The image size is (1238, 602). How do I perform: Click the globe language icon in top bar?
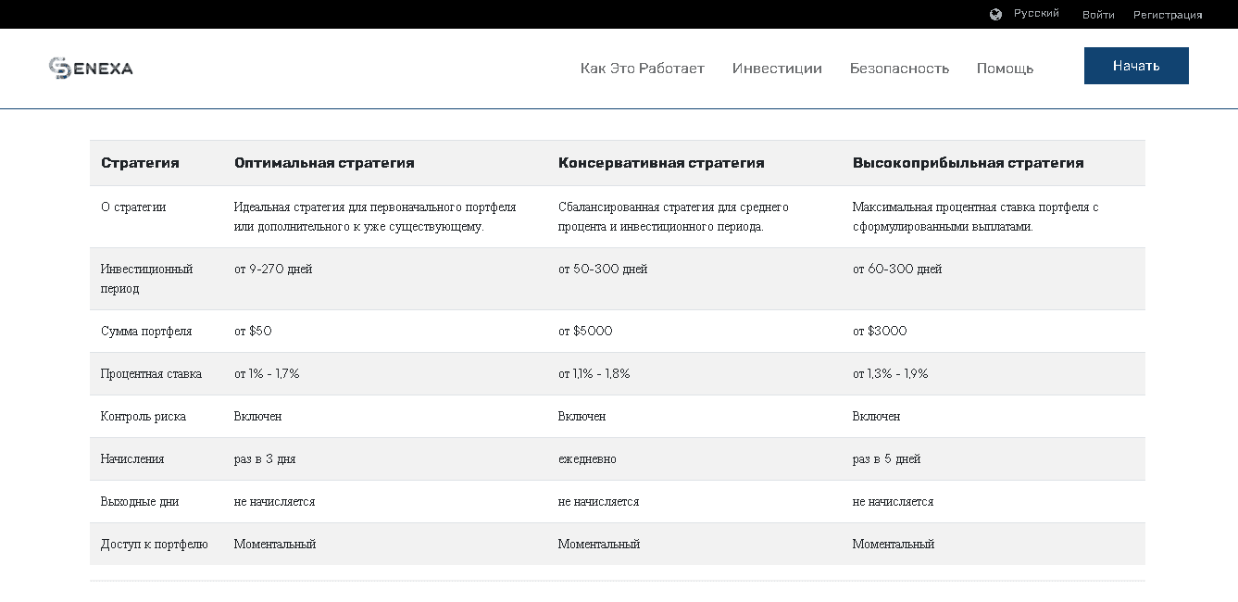coord(995,13)
